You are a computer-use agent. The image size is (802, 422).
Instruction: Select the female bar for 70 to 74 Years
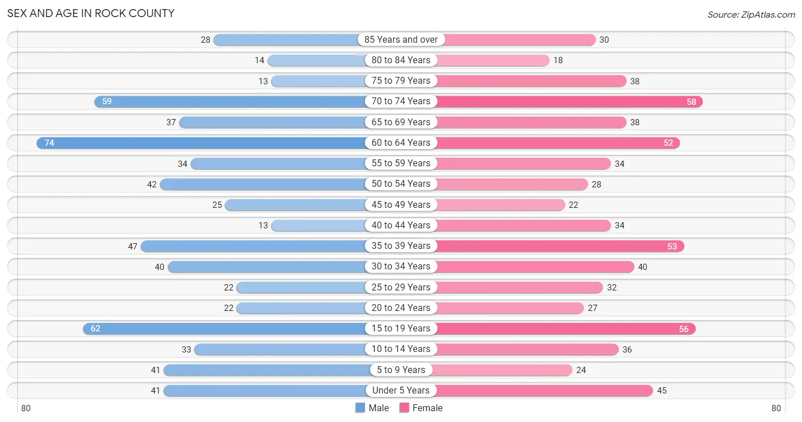pos(569,101)
